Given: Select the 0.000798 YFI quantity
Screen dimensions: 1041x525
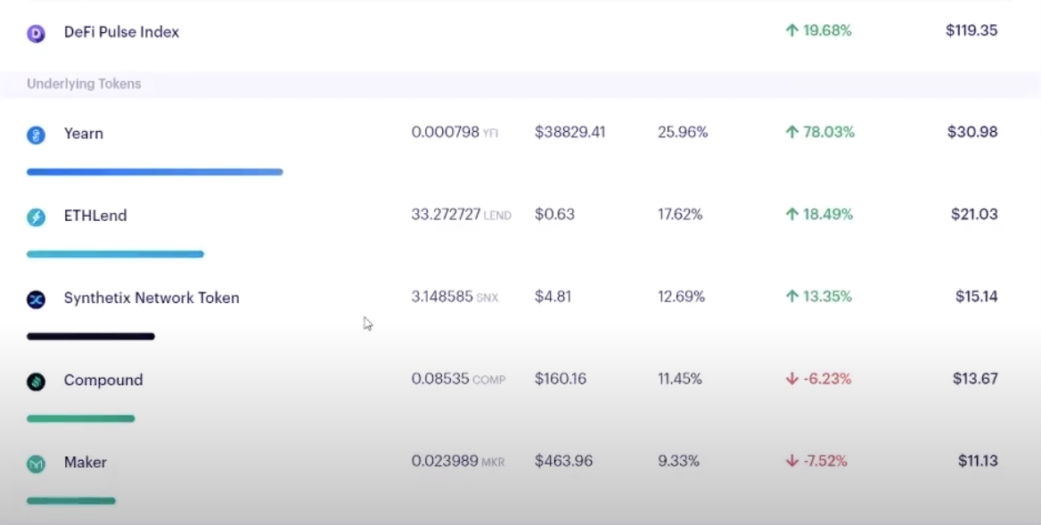Looking at the screenshot, I should 455,132.
